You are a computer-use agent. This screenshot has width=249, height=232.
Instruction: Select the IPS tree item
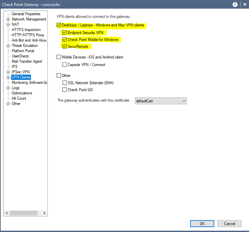click(14, 66)
